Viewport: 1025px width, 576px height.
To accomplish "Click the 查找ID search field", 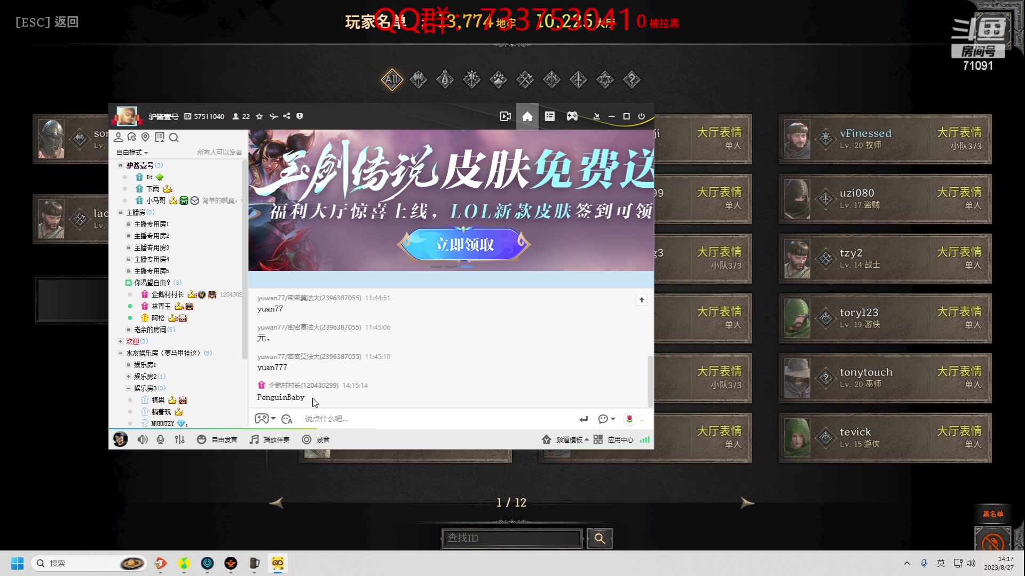I will (511, 539).
